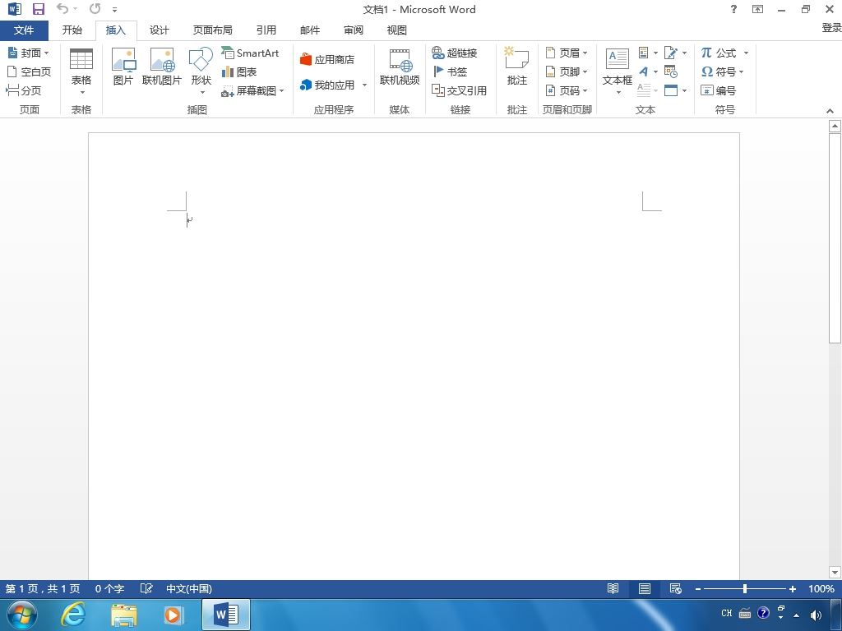Undo the last action
Image resolution: width=842 pixels, height=631 pixels.
pos(62,8)
